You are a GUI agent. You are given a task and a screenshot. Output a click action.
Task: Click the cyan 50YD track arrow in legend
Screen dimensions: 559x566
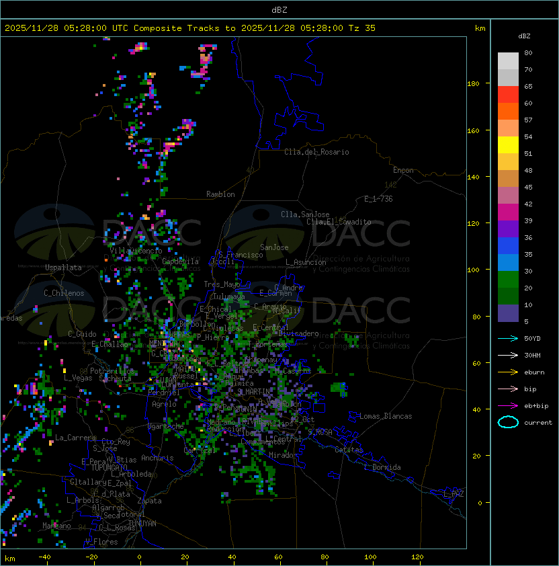tap(508, 339)
